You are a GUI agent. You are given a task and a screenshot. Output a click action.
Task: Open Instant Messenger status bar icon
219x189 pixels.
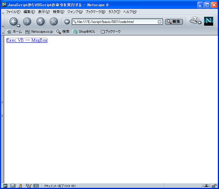pyautogui.click(x=20, y=186)
